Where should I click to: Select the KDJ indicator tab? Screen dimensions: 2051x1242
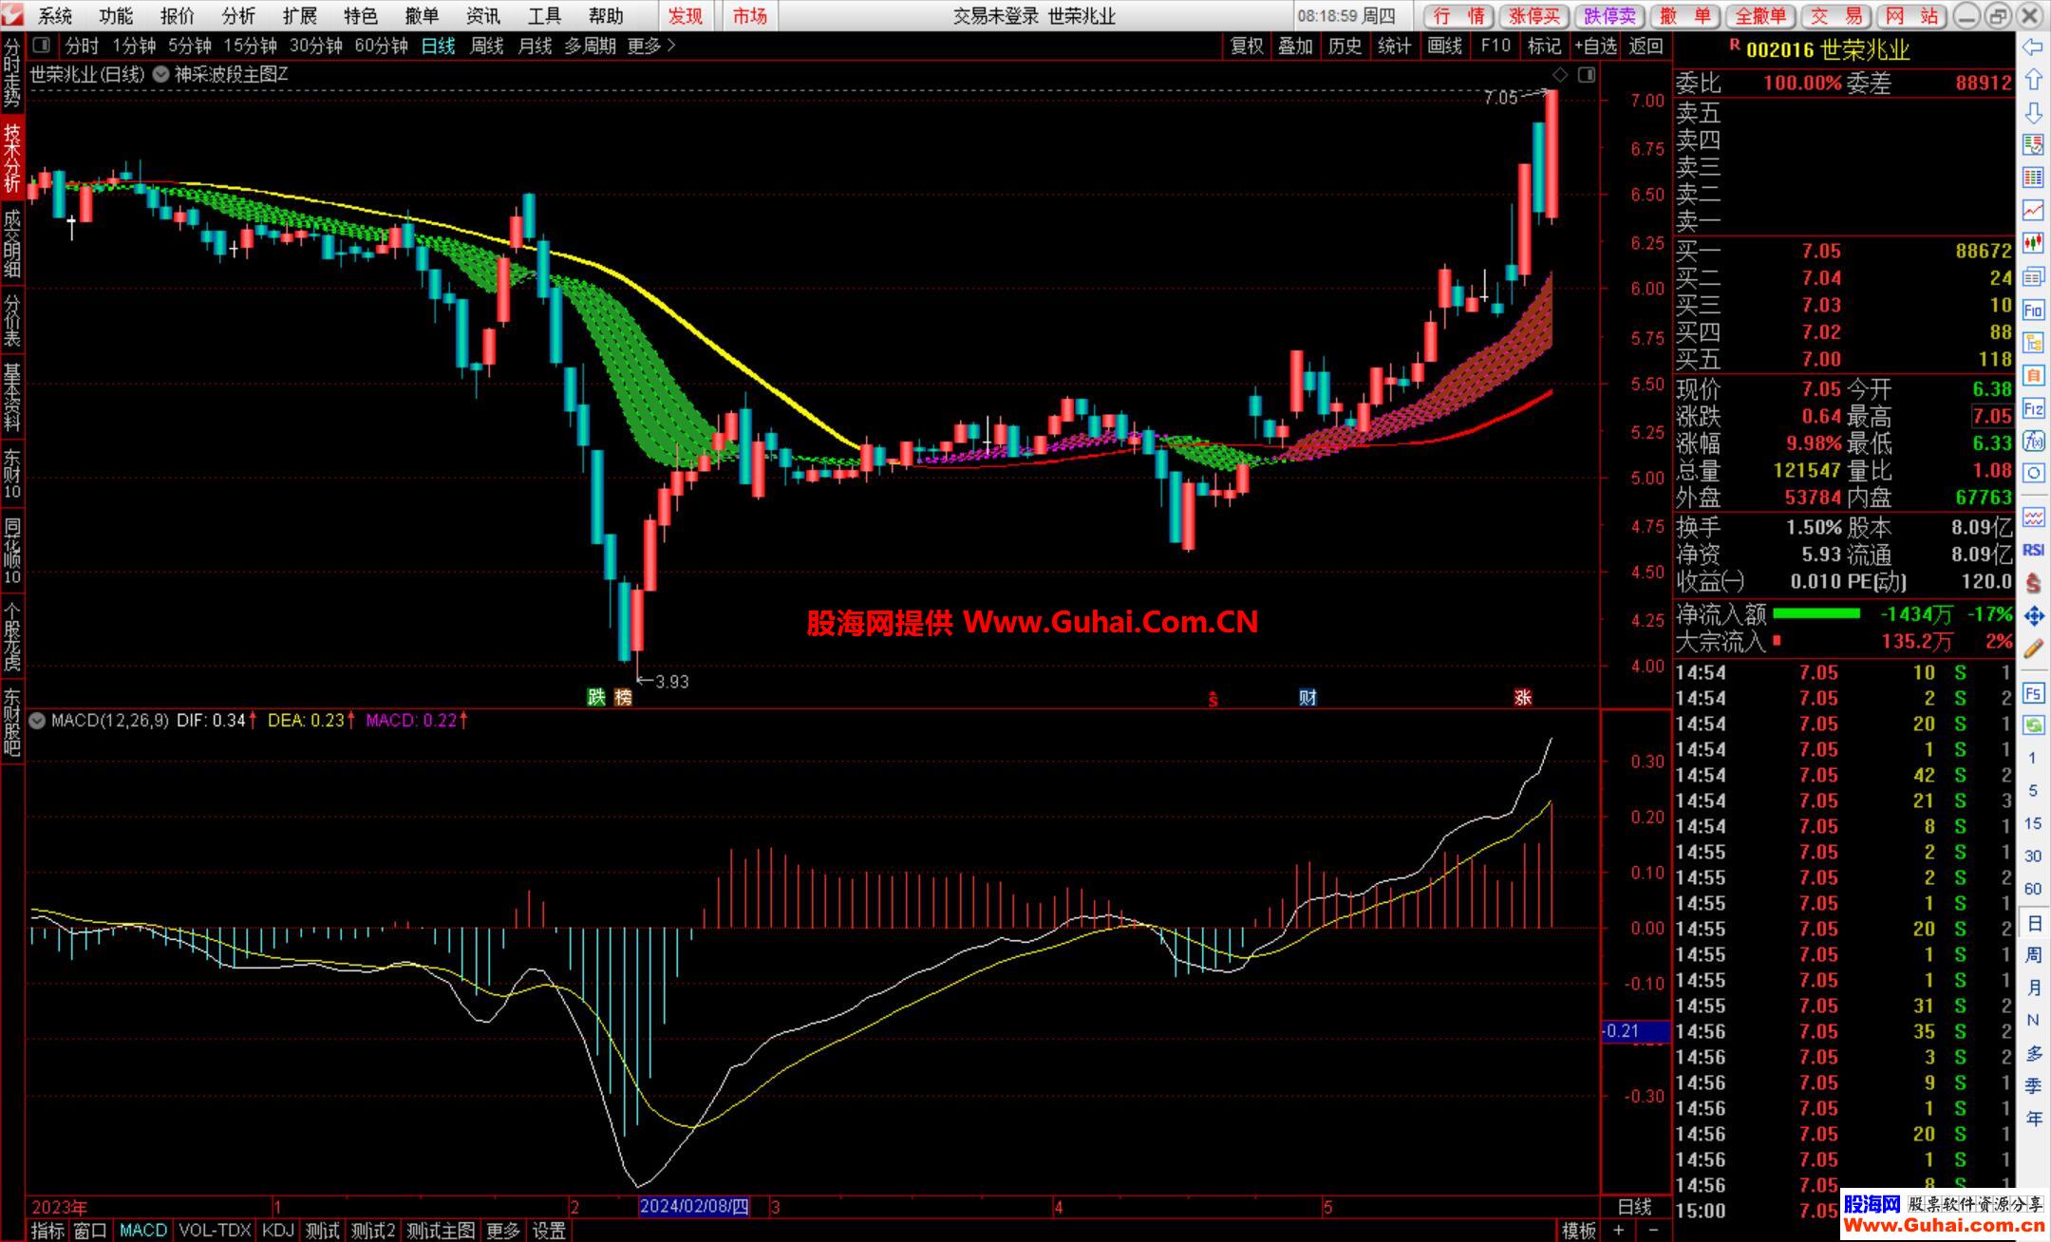point(277,1231)
